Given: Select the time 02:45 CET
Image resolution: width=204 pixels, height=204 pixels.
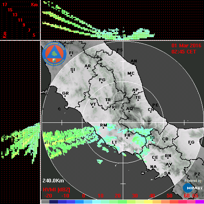Looking at the screenshot, I should coord(184,52).
